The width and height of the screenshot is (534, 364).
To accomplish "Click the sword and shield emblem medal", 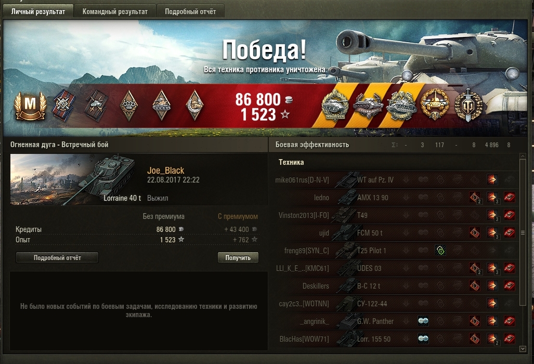I will pyautogui.click(x=468, y=105).
